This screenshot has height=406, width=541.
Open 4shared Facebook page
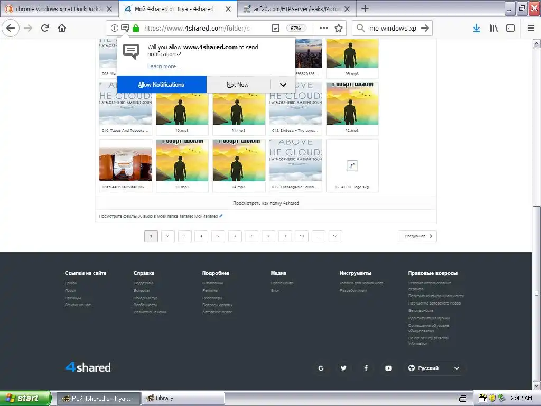pyautogui.click(x=366, y=368)
